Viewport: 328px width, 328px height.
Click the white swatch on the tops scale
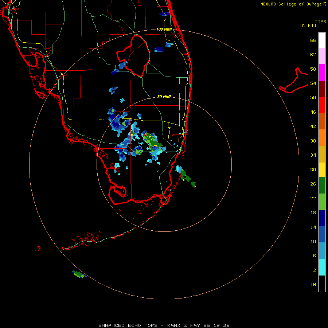tap(322, 40)
